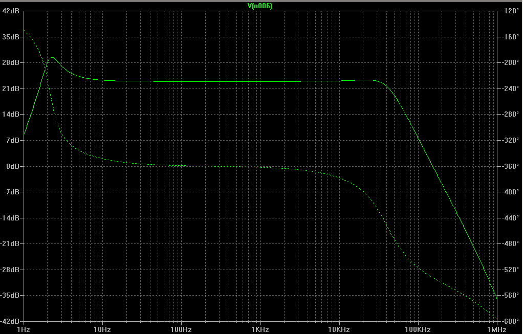Click the -7dB left axis label

coord(11,192)
